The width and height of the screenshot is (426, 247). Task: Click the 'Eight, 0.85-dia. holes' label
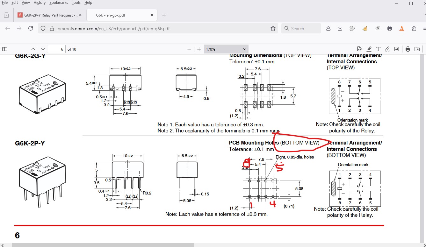coord(295,157)
